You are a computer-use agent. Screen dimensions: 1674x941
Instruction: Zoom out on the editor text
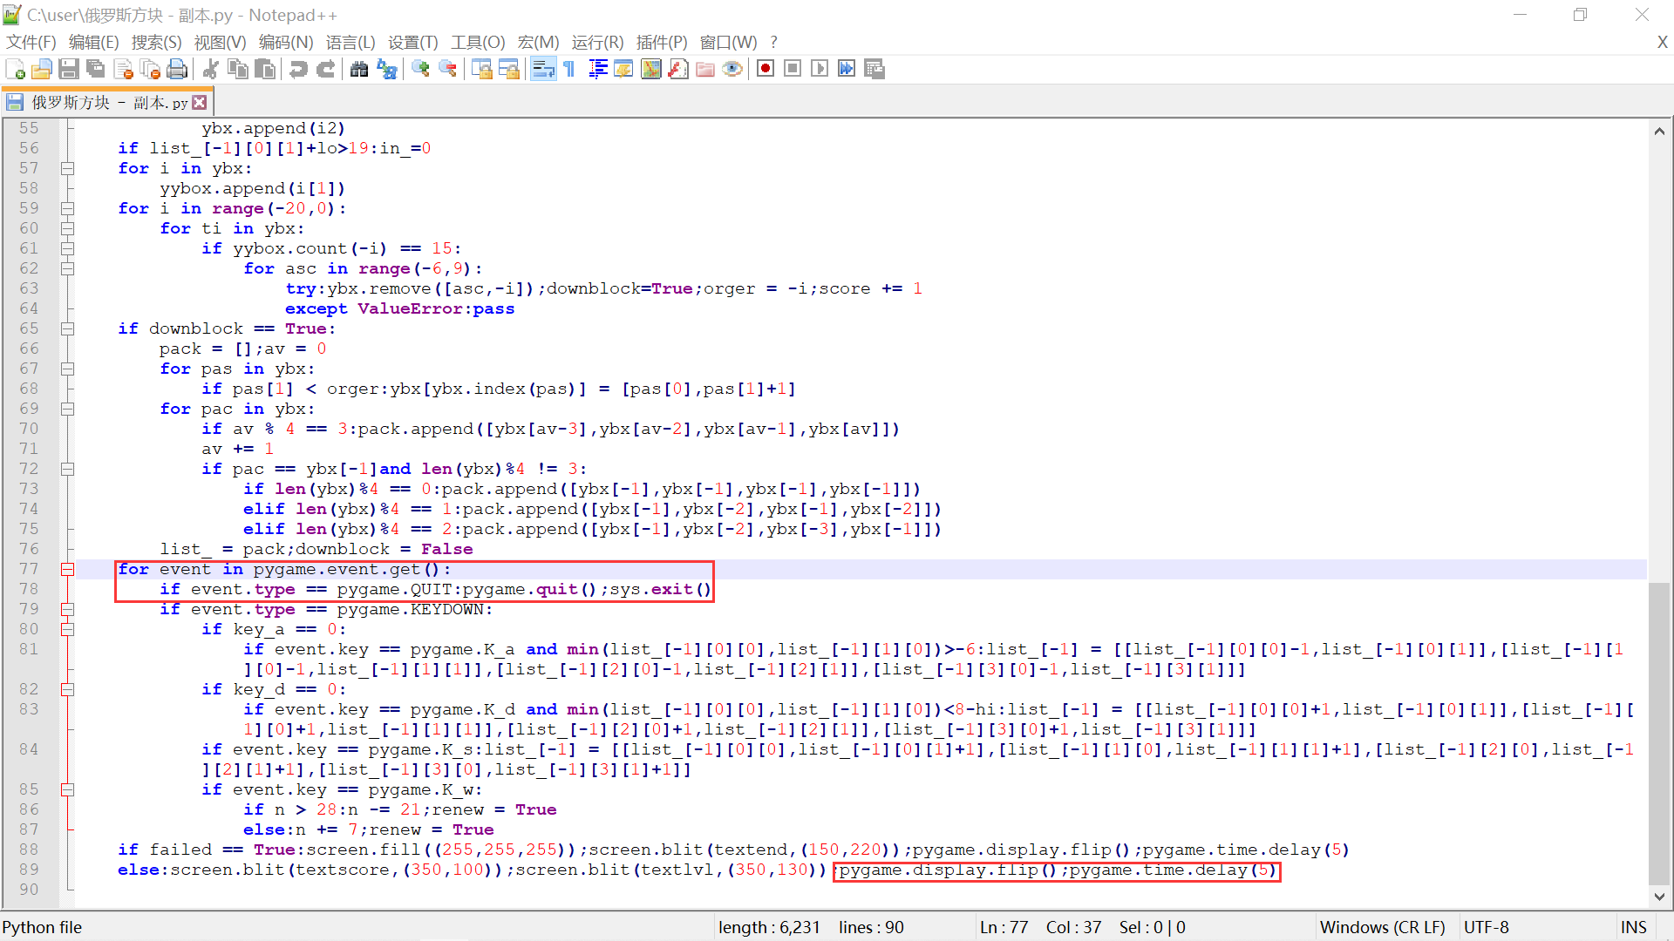tap(447, 69)
